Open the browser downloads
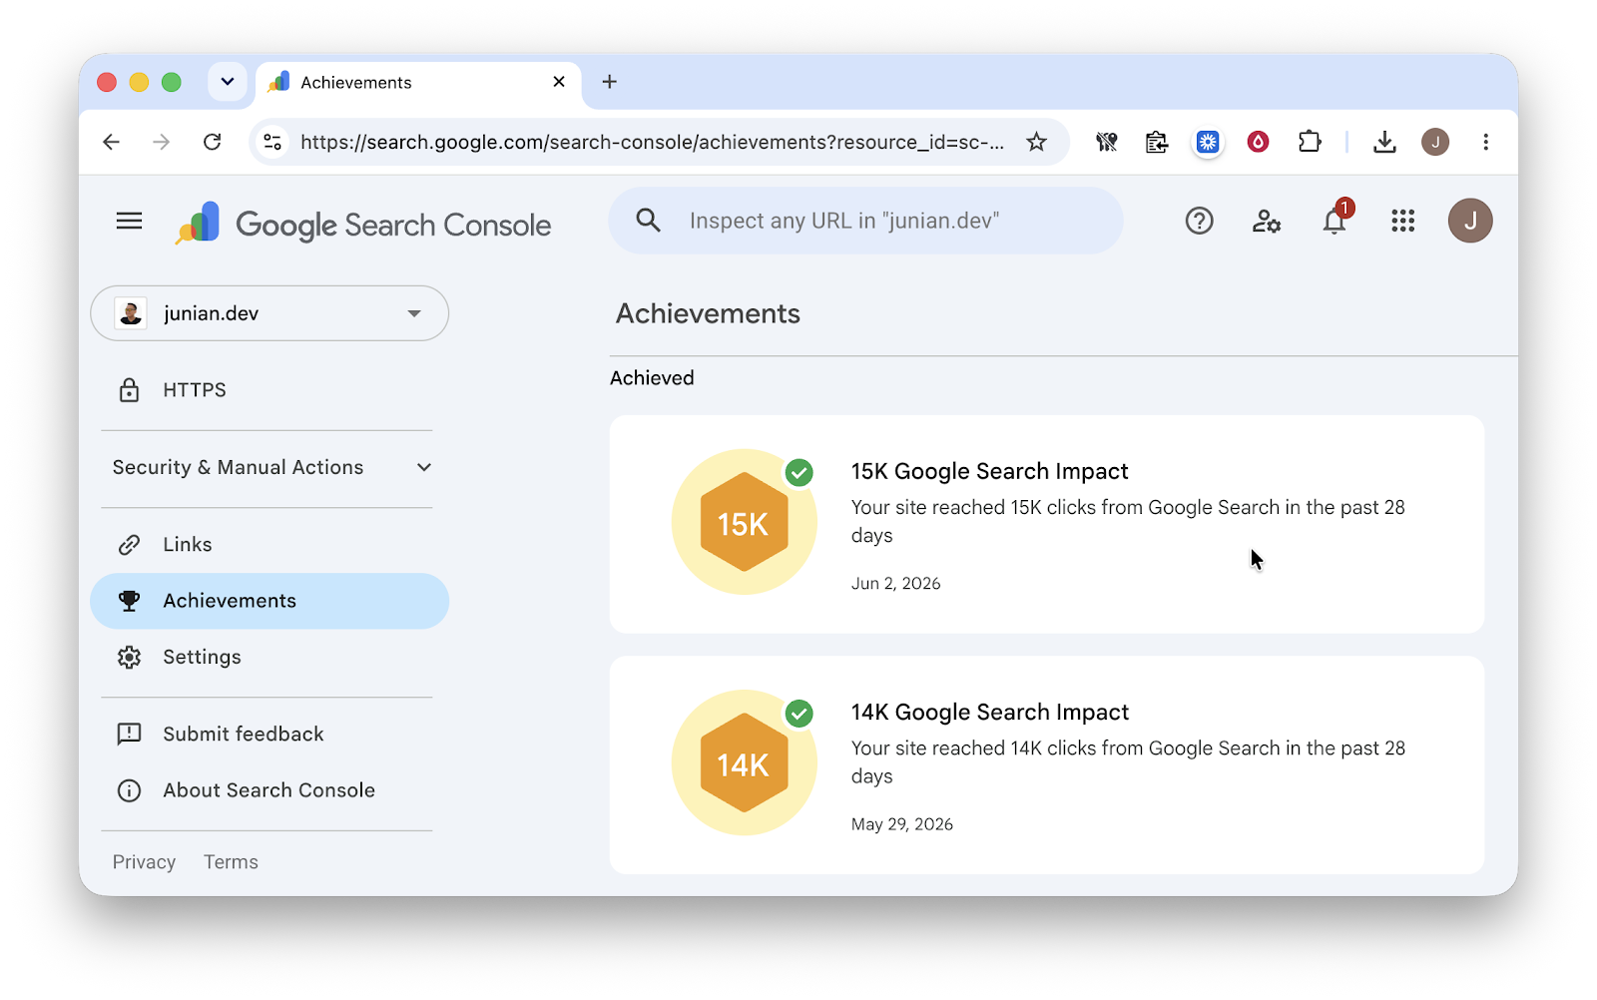 tap(1384, 142)
